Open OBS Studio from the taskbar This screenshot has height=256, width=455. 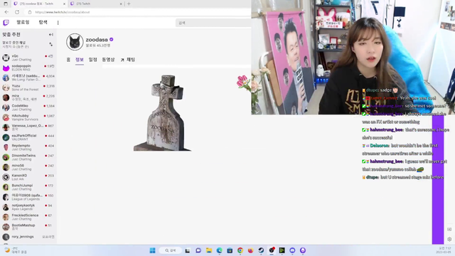point(272,250)
